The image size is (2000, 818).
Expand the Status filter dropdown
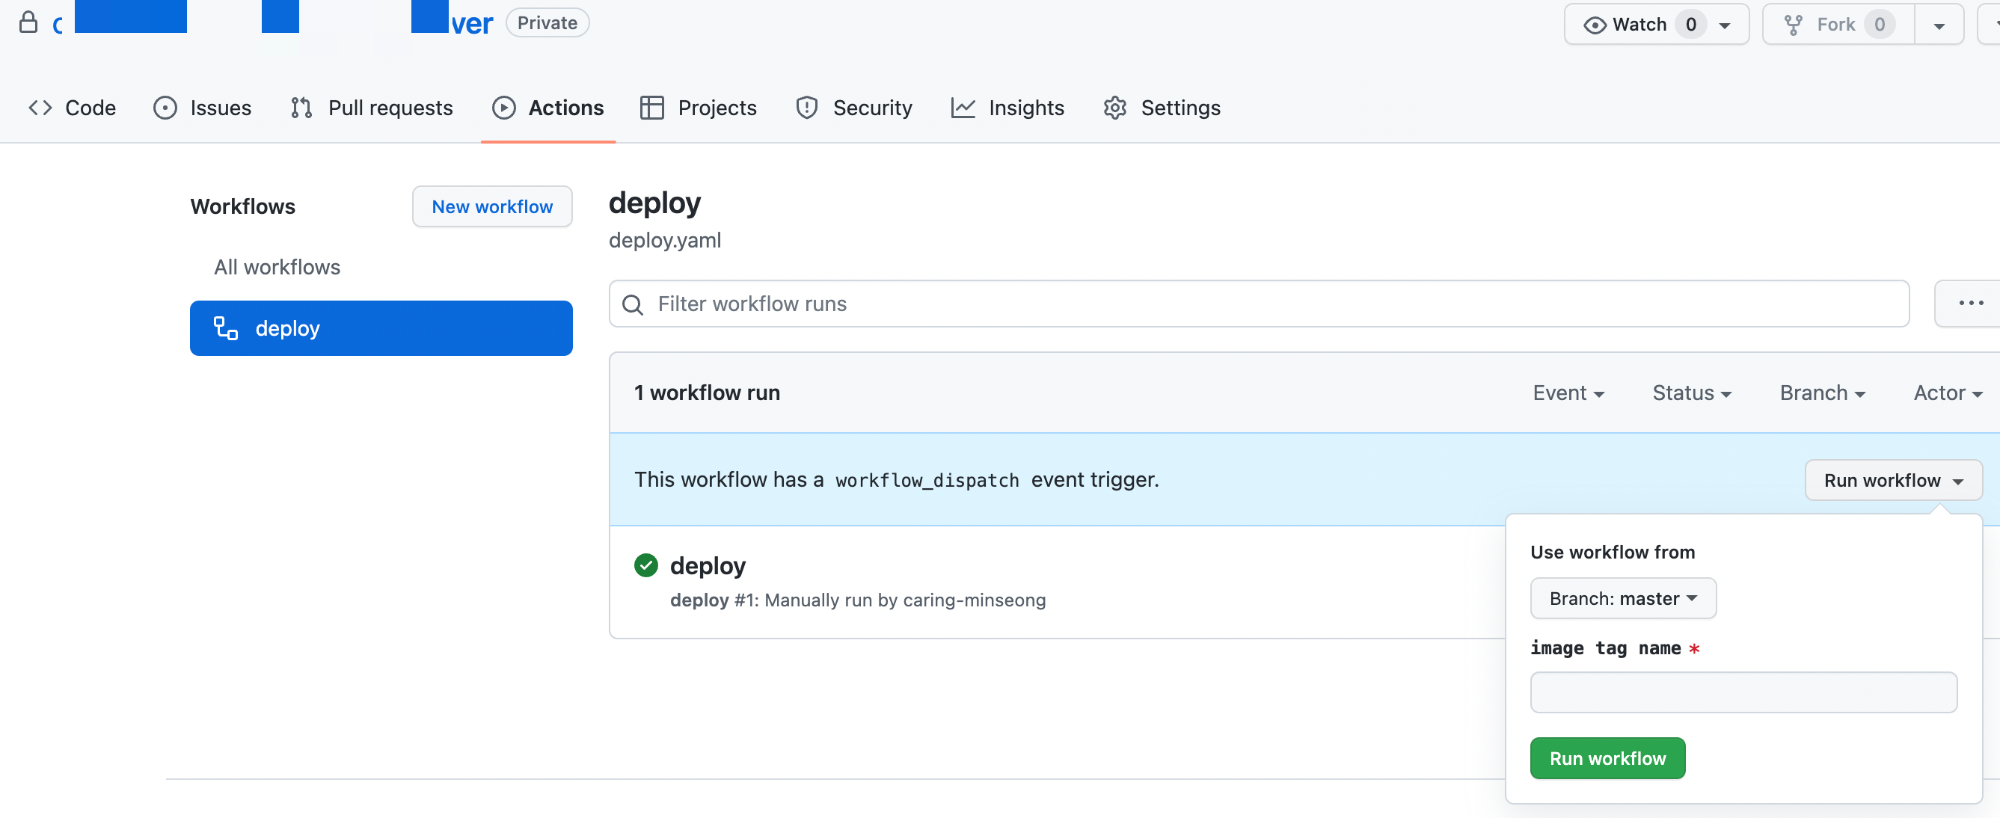(1691, 393)
